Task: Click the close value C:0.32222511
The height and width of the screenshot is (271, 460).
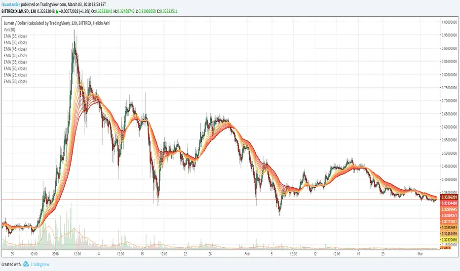Action: (167, 11)
